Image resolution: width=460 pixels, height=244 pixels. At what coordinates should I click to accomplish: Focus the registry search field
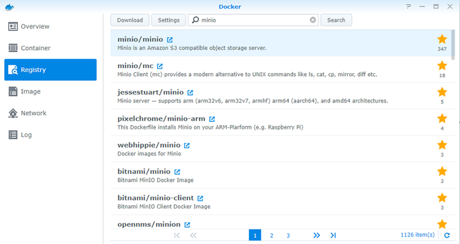(253, 20)
